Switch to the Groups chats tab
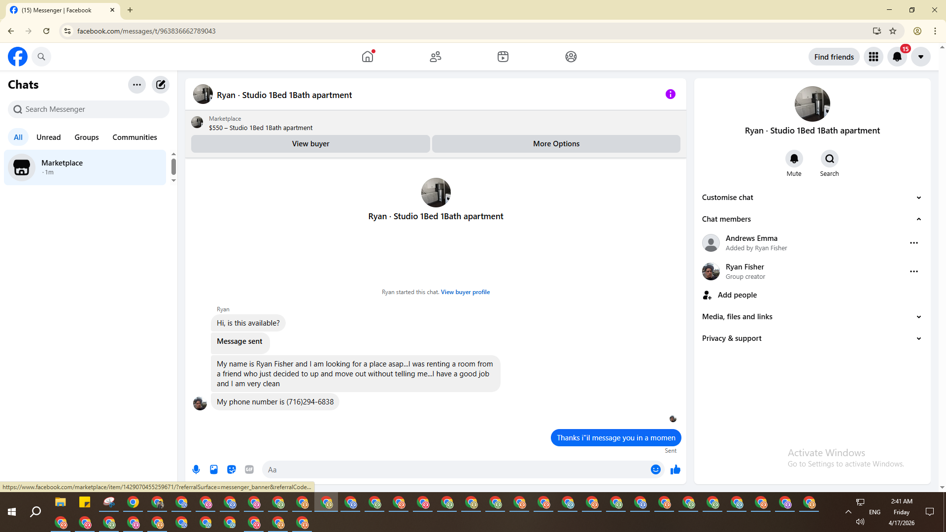 (87, 137)
